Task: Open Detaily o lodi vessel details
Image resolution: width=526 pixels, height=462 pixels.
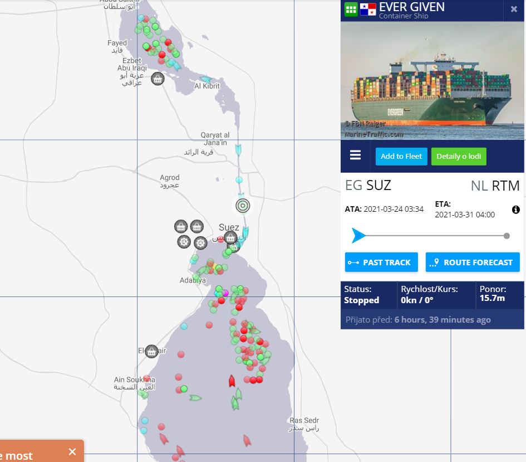Action: [x=459, y=156]
